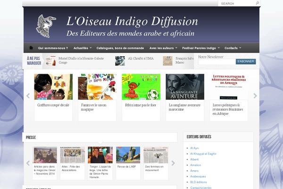Click the S'ABONNER newsletter button
The width and height of the screenshot is (283, 189).
click(x=246, y=61)
